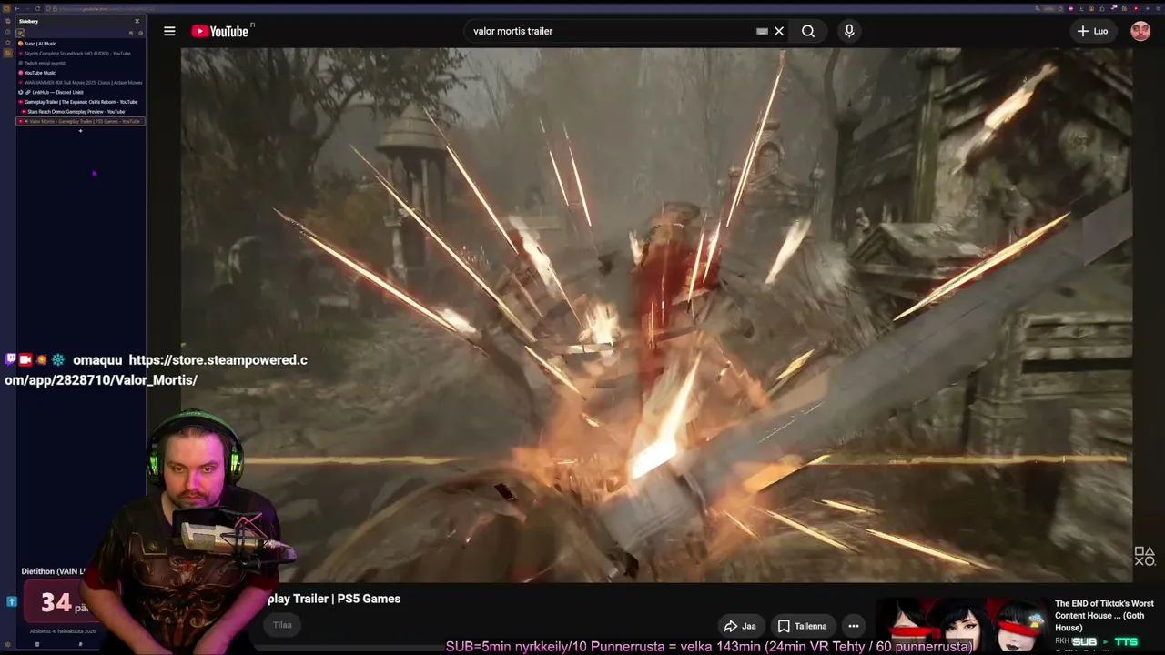Switch to the Suno AI Music tab
The height and width of the screenshot is (655, 1165).
tap(80, 44)
